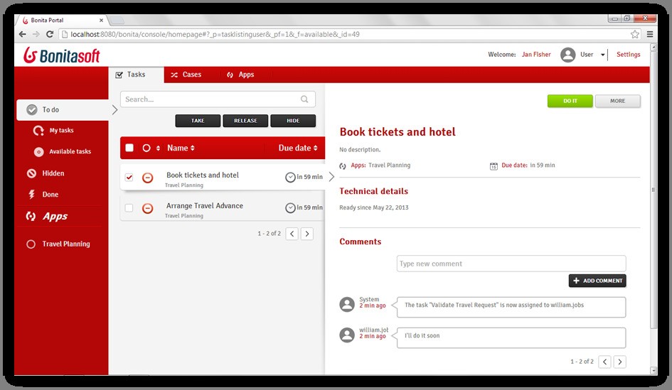Click the search magnifier icon
This screenshot has width=672, height=390.
click(x=305, y=99)
